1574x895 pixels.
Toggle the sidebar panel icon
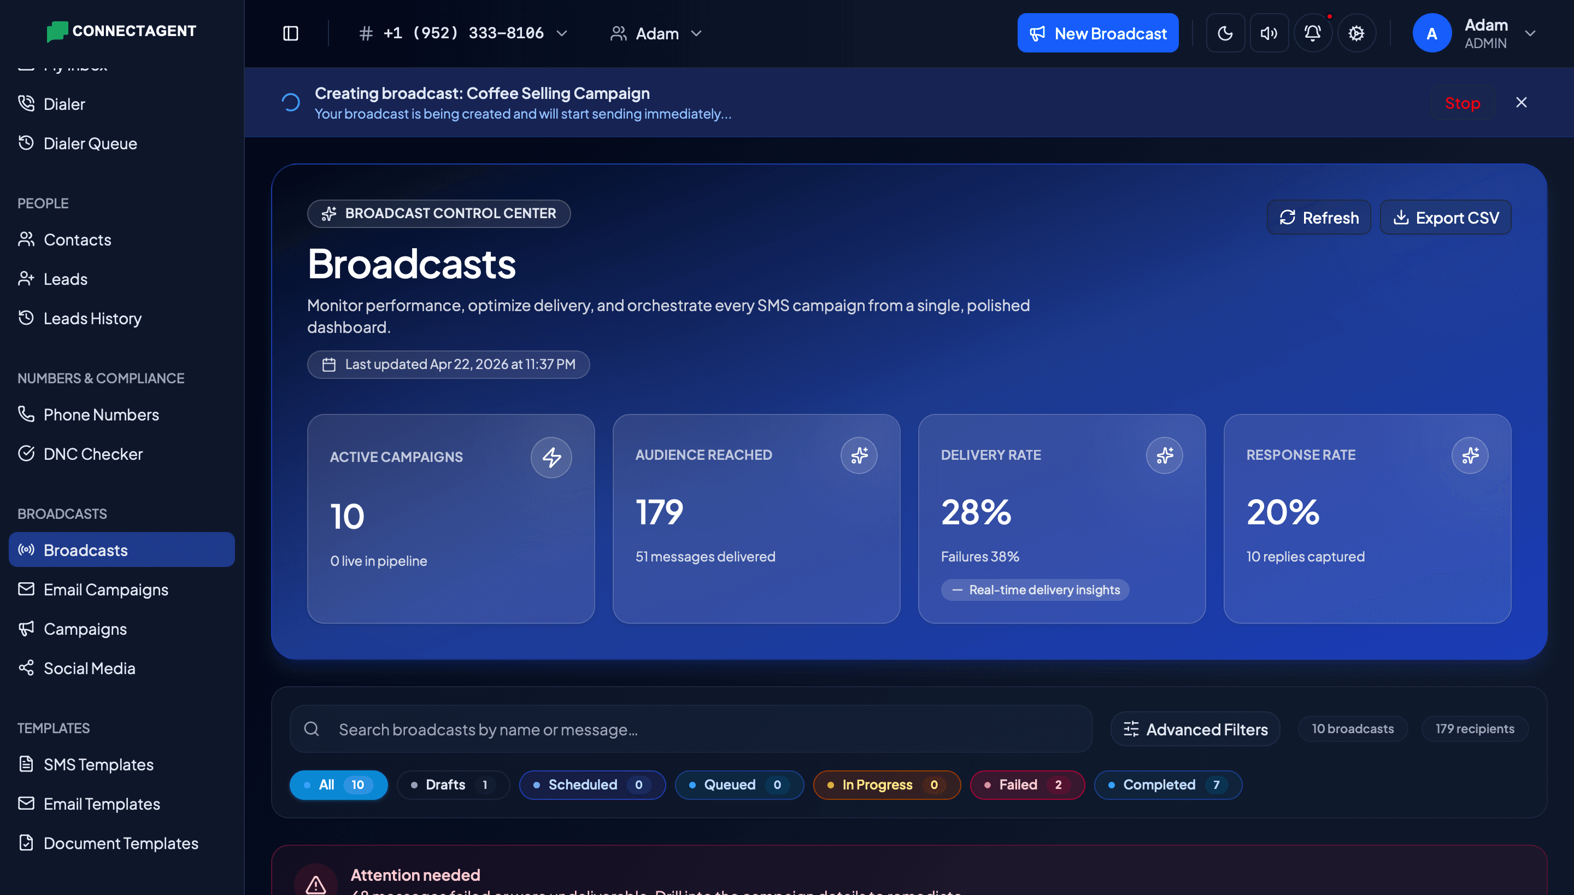(x=291, y=33)
